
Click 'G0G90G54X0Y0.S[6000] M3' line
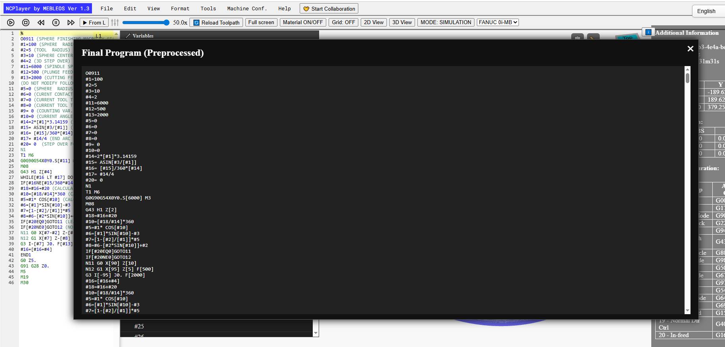(118, 198)
